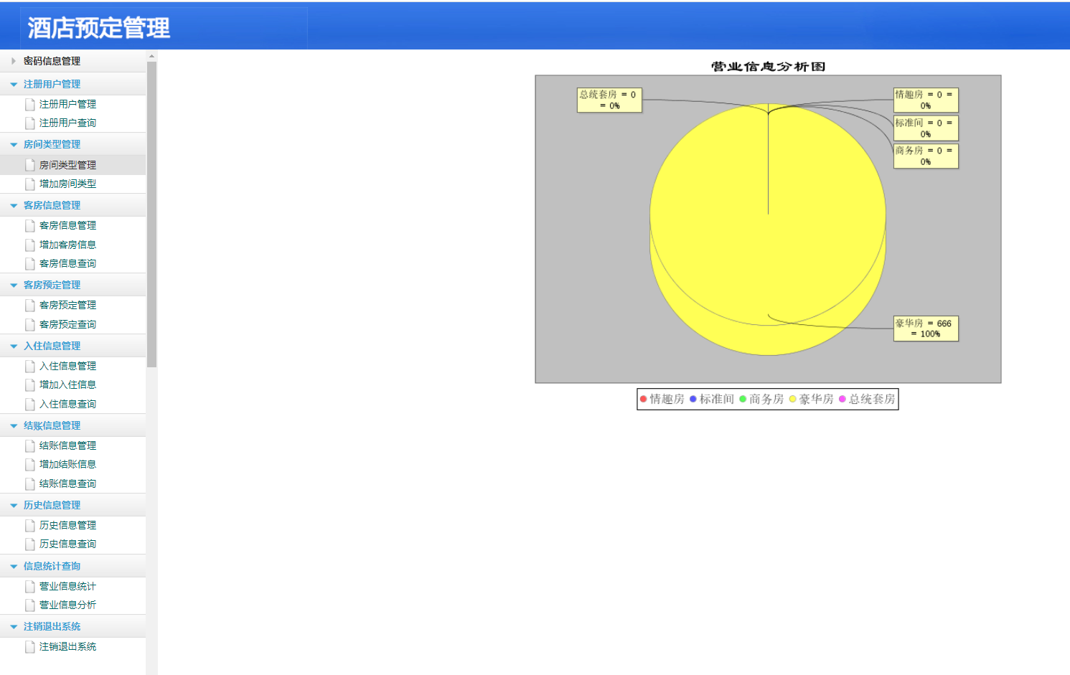Click the page icon beside 客房信息管理 item

click(x=30, y=226)
